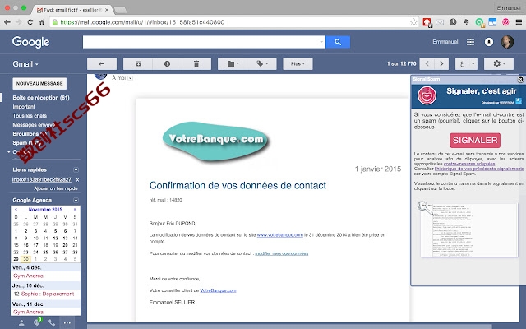Open historique de vos précédents signalements
Image resolution: width=526 pixels, height=329 pixels.
click(x=479, y=169)
